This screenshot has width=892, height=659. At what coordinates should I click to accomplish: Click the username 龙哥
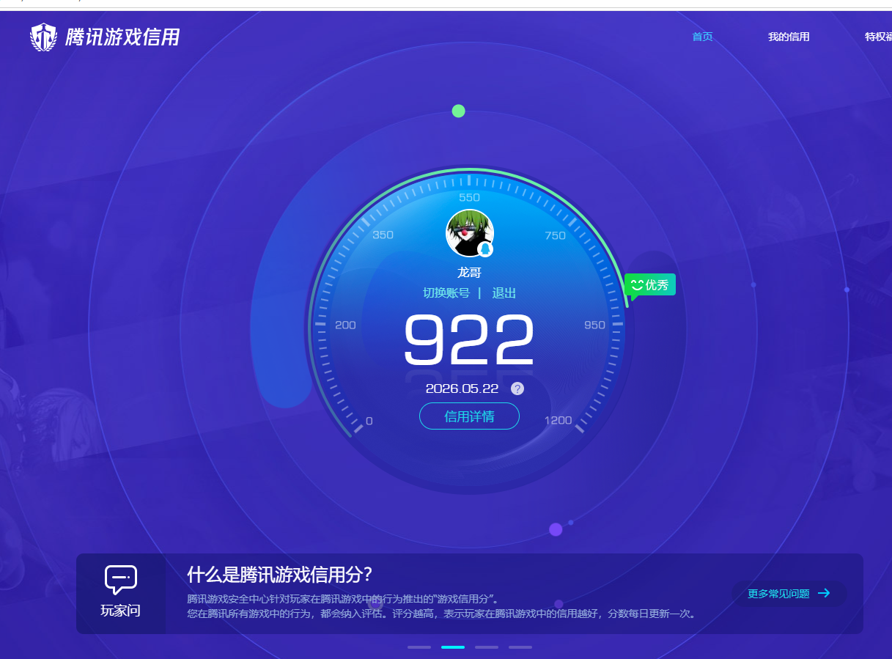tap(469, 272)
